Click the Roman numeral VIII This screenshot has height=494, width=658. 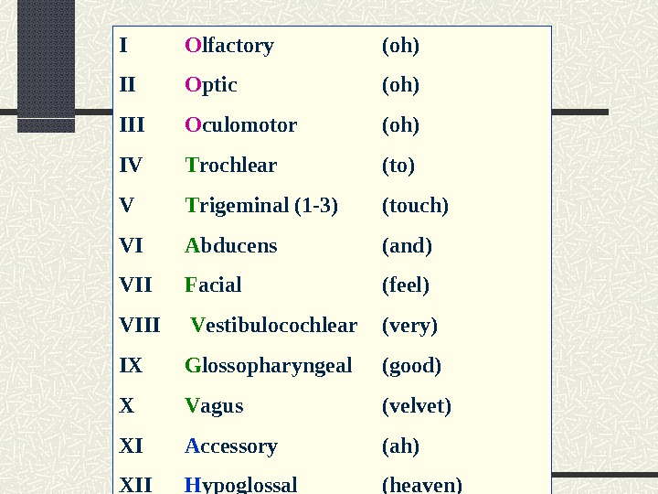pos(140,326)
